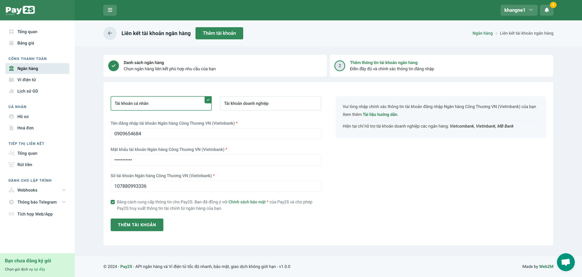Click the Ví điện tử wallet icon
This screenshot has width=582, height=277.
[x=11, y=79]
